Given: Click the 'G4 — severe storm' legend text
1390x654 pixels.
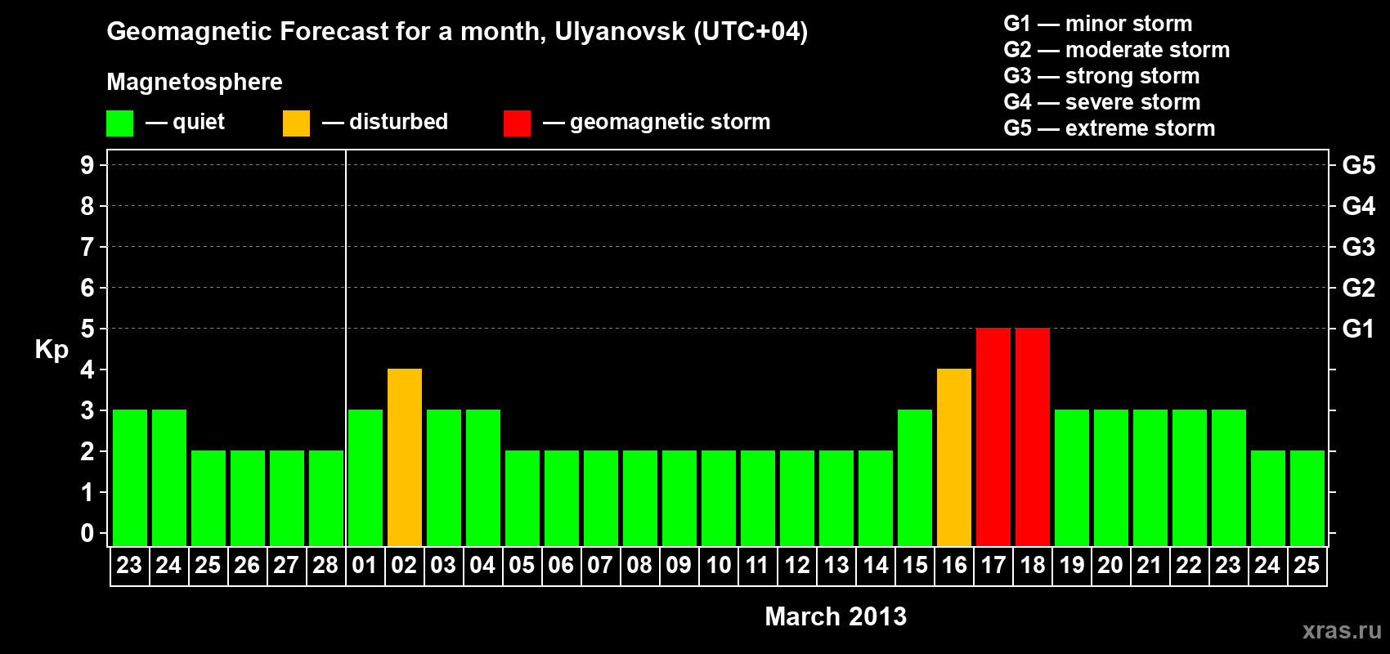Looking at the screenshot, I should click(x=1102, y=102).
